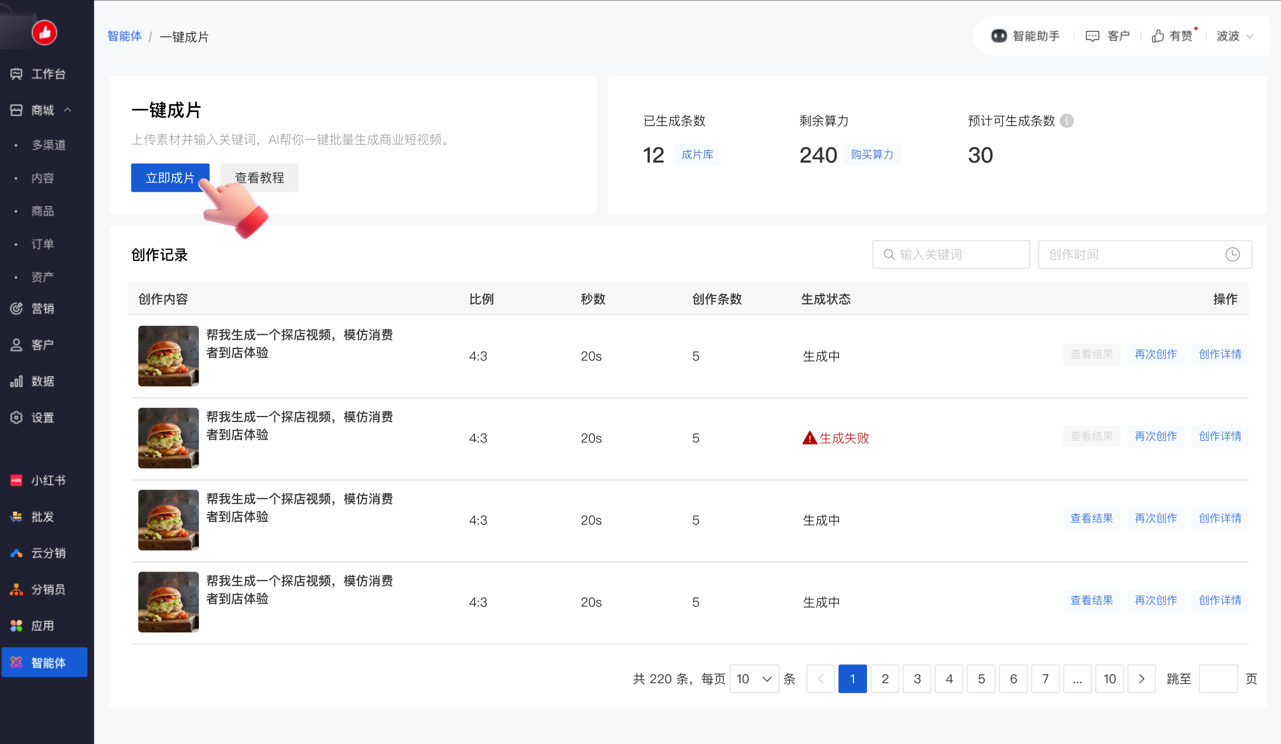The width and height of the screenshot is (1281, 744).
Task: Click the 查看教程 button
Action: (259, 178)
